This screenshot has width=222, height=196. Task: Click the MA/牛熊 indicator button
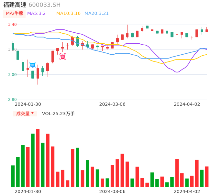coord(15,14)
